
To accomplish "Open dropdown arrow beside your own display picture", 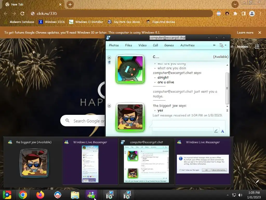I will (109, 106).
